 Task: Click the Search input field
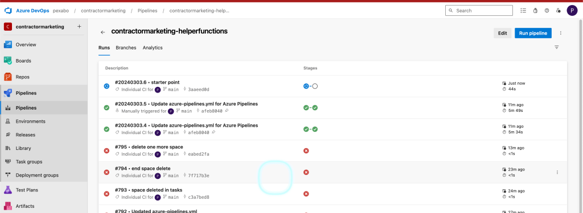point(479,11)
